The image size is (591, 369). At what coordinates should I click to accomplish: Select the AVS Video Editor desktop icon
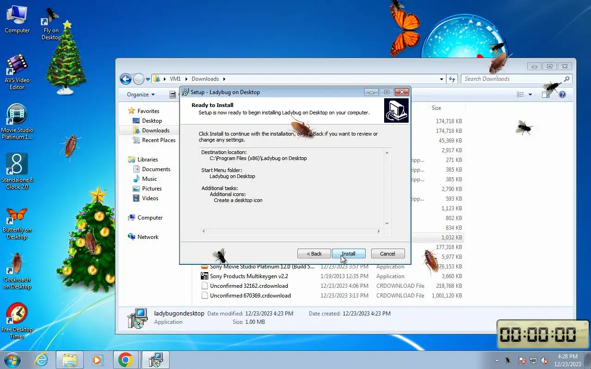pos(17,71)
